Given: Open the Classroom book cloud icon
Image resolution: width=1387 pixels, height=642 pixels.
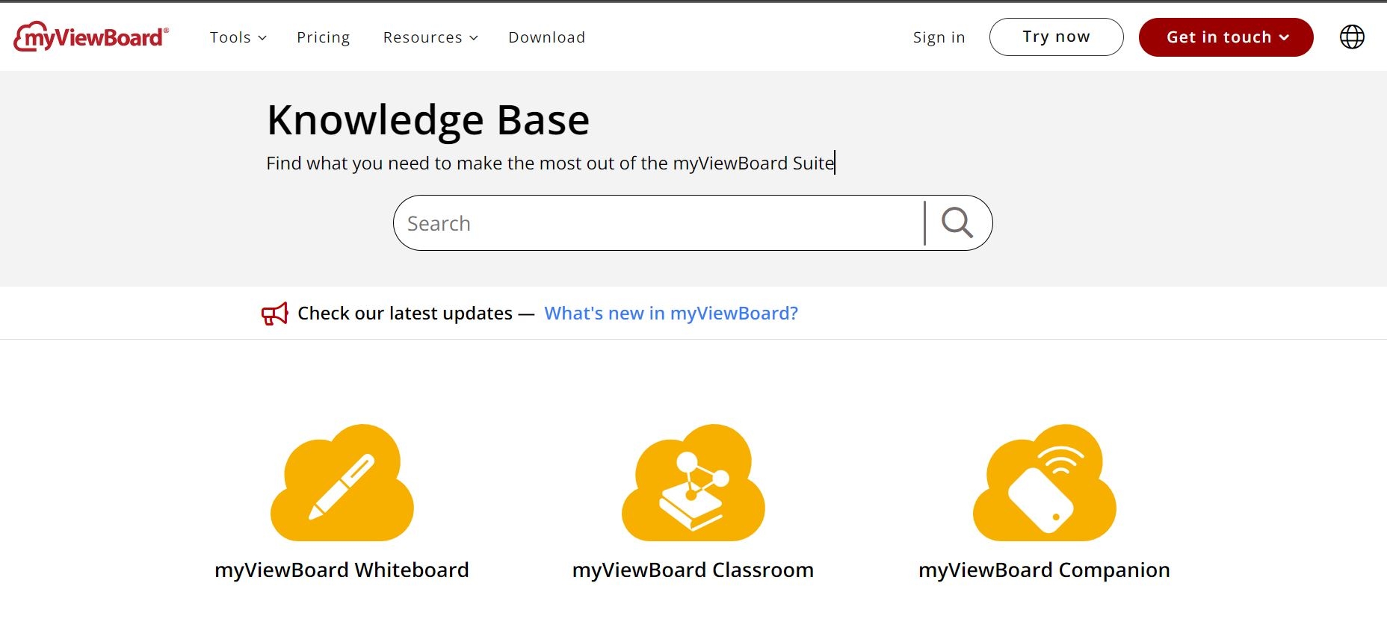Looking at the screenshot, I should pyautogui.click(x=693, y=482).
